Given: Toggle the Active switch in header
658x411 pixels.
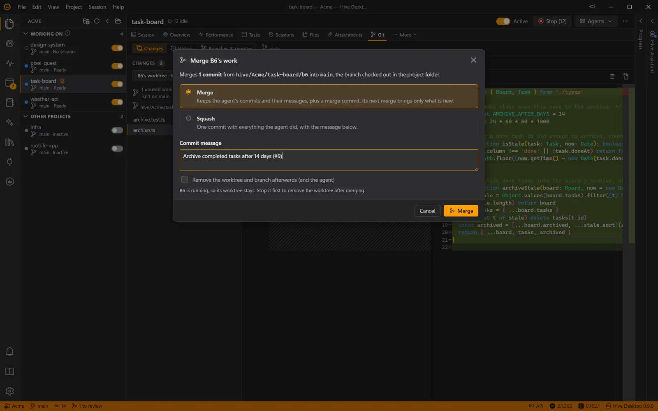Looking at the screenshot, I should (x=503, y=21).
